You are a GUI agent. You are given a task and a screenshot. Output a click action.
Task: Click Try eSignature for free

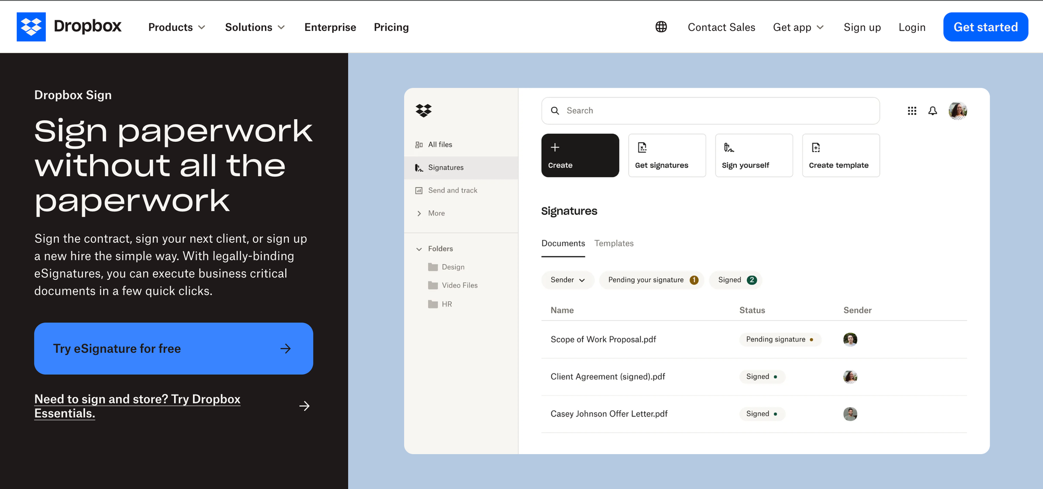coord(173,348)
